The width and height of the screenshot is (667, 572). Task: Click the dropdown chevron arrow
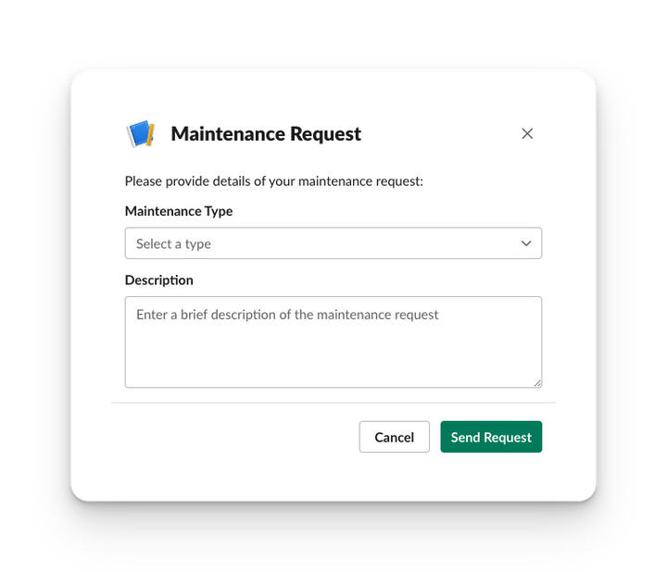526,243
